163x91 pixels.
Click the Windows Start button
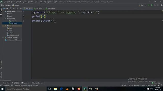[x=2, y=89]
